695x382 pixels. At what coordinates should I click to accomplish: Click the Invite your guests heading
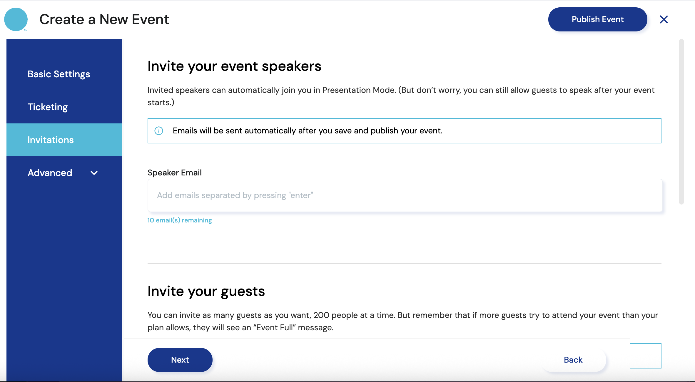coord(206,291)
